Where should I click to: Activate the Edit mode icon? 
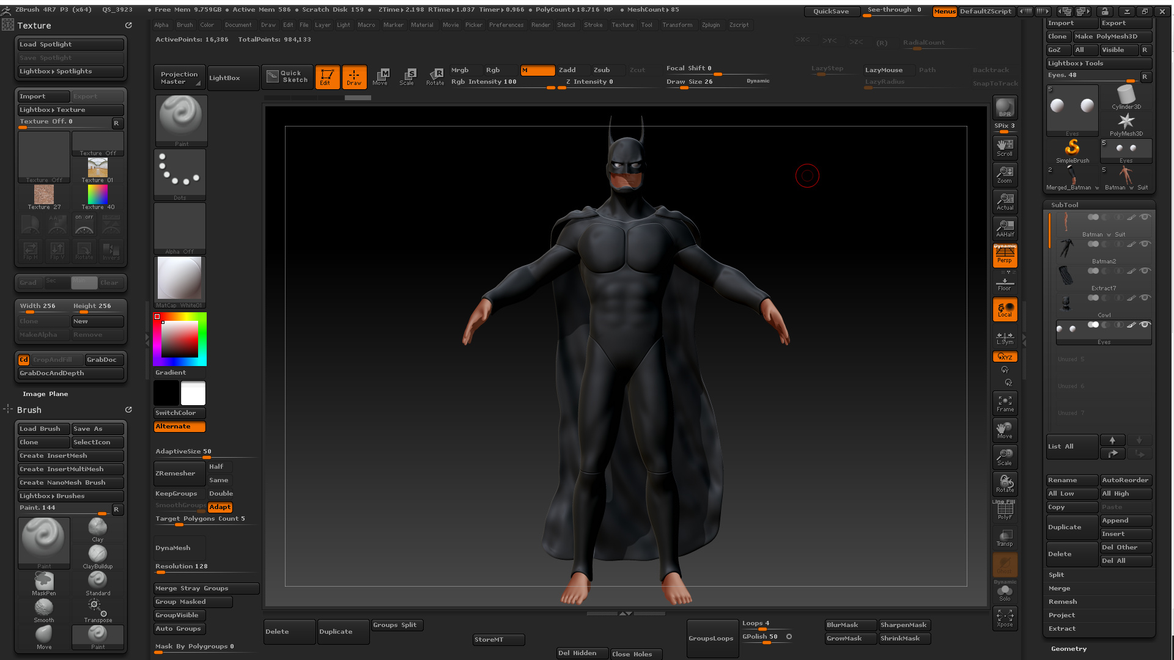coord(327,77)
